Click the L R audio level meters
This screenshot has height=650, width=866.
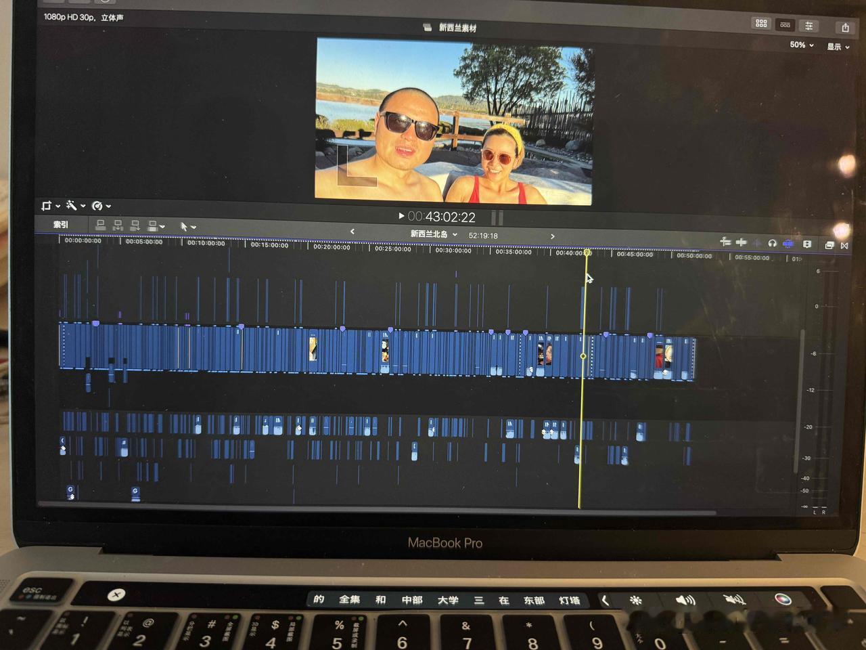819,513
